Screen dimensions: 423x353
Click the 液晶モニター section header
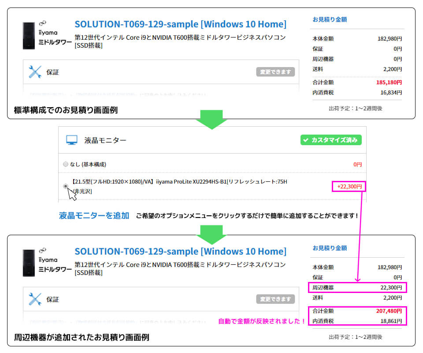point(212,140)
